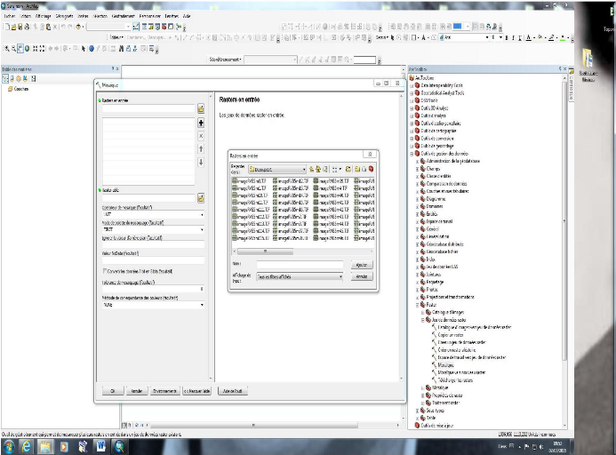The height and width of the screenshot is (455, 616).
Task: Click the remove raster X button
Action: pos(201,135)
